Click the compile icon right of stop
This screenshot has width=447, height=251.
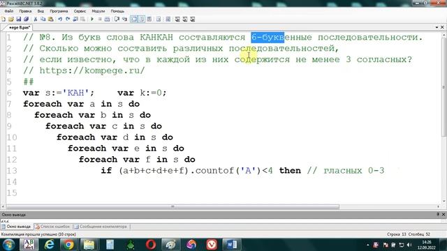(107, 19)
